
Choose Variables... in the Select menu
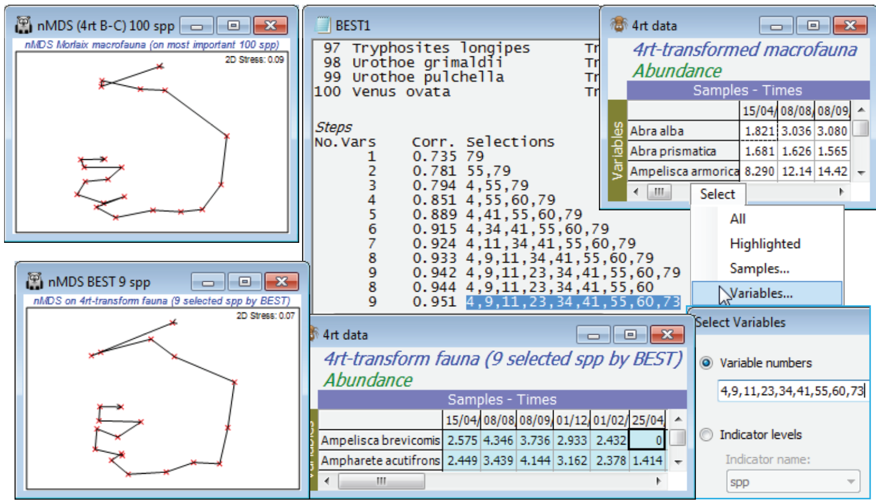[x=767, y=293]
